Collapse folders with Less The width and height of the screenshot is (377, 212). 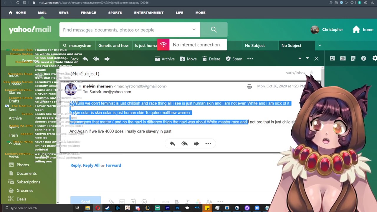pos(14,143)
